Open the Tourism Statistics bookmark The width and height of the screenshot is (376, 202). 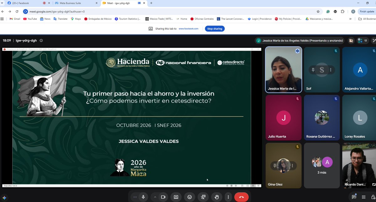(128, 19)
